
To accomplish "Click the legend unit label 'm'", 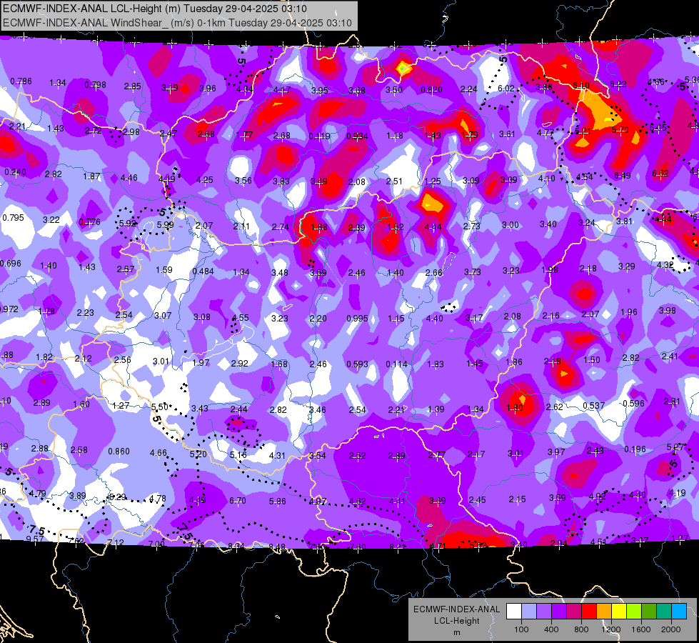I will click(456, 632).
